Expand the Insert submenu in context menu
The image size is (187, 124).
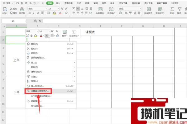[51, 63]
